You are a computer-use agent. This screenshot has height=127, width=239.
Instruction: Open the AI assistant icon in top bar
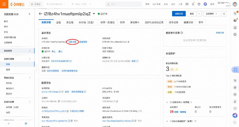point(205,4)
